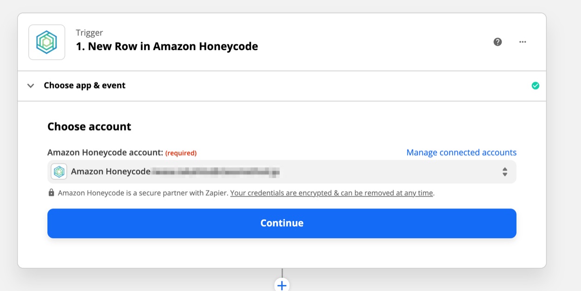581x291 pixels.
Task: Collapse the trigger details using the chevron
Action: [30, 85]
